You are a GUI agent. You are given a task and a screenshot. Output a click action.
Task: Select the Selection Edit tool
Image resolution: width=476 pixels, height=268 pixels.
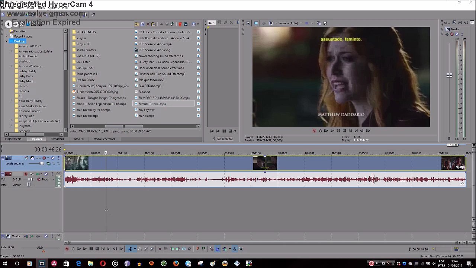(x=145, y=249)
